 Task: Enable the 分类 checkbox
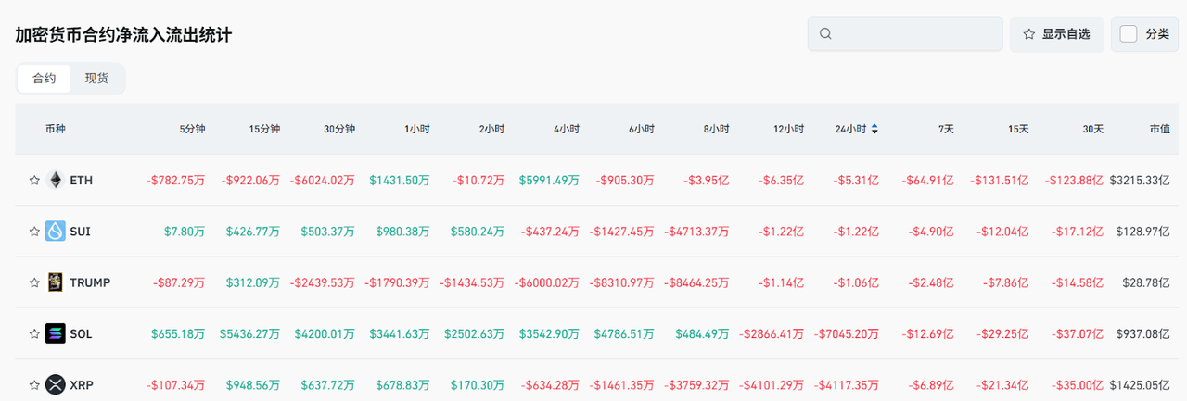tap(1129, 34)
